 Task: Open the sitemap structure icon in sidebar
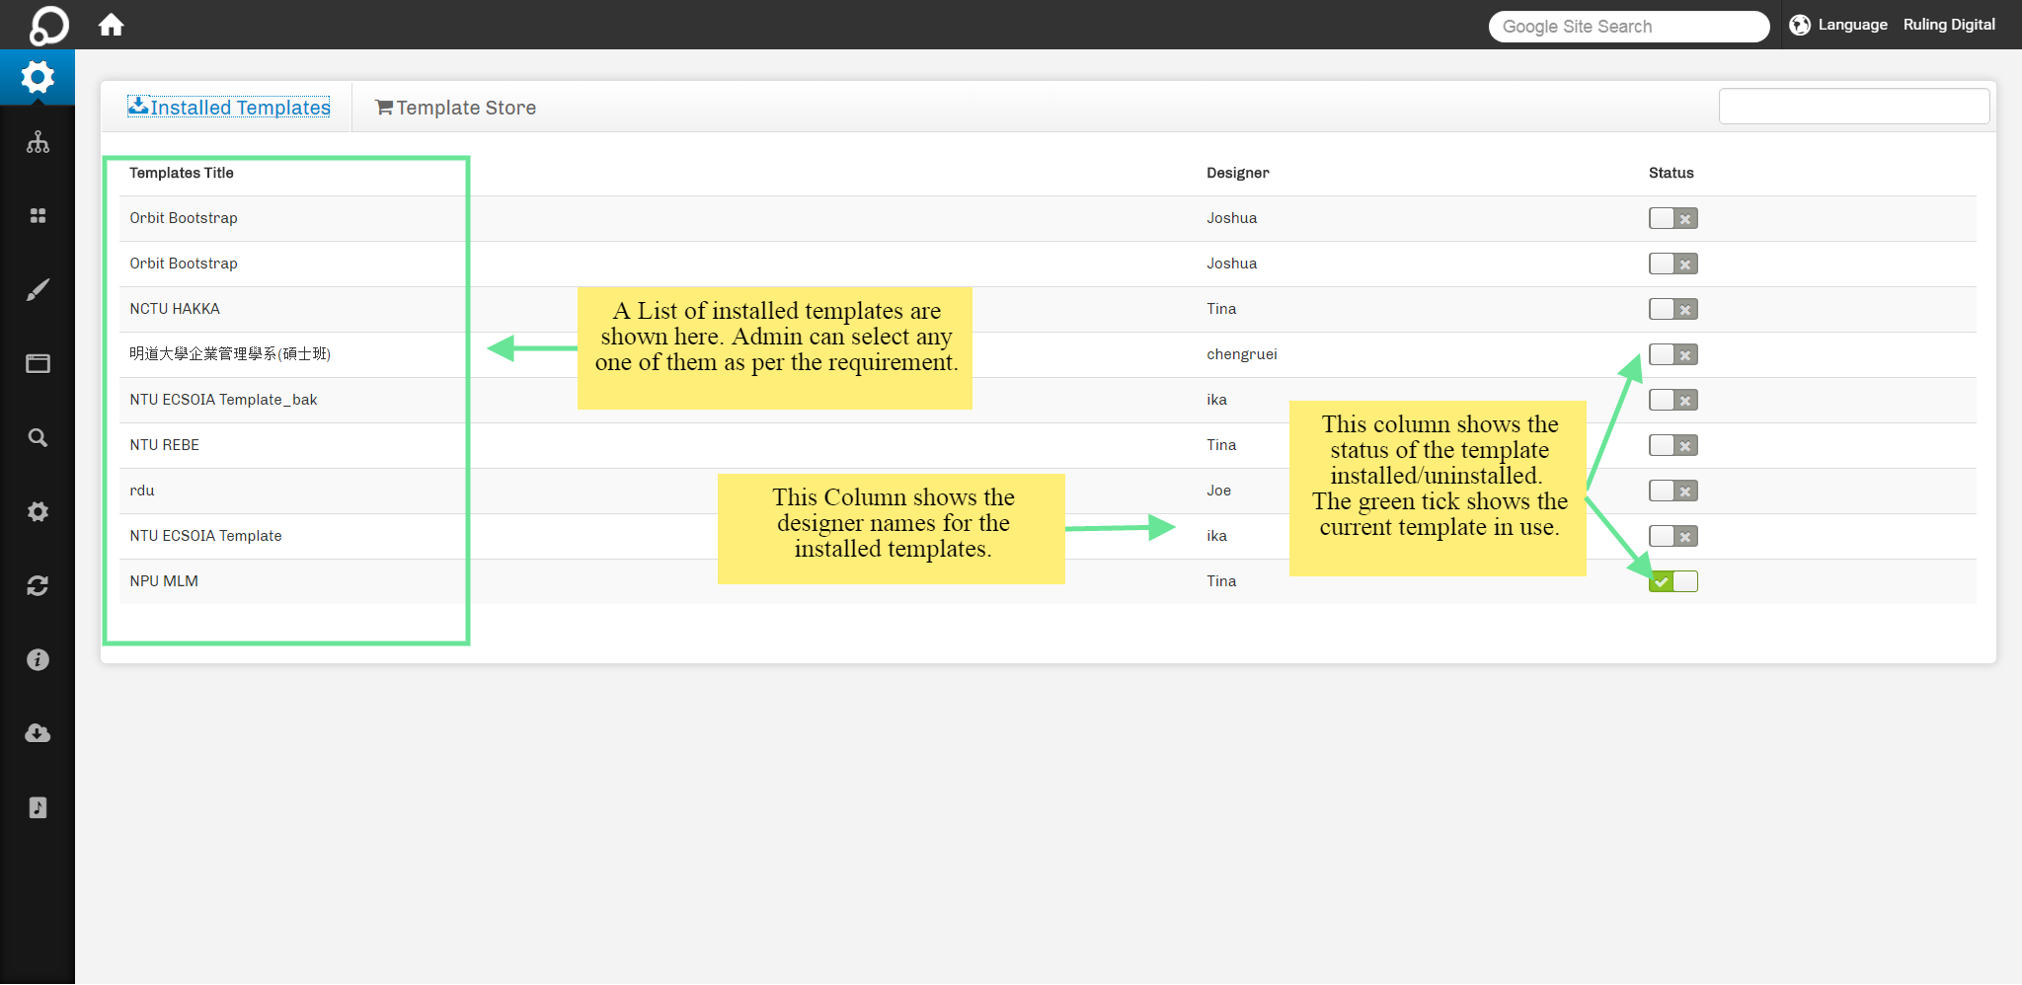point(38,142)
